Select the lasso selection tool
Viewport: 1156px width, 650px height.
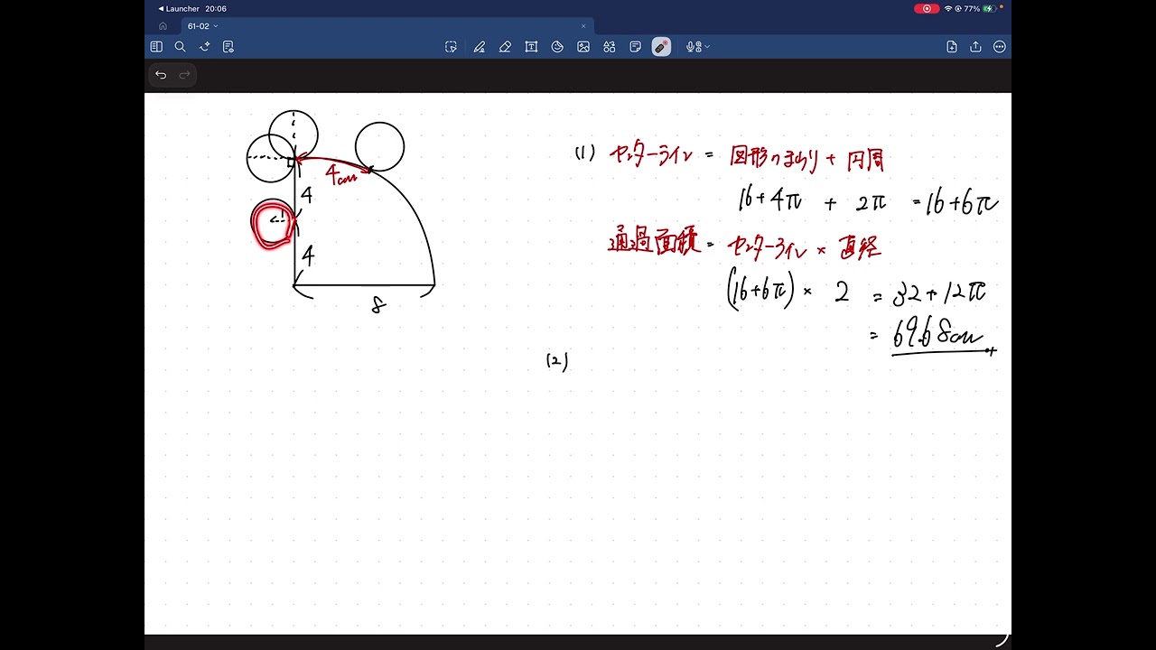tap(451, 47)
